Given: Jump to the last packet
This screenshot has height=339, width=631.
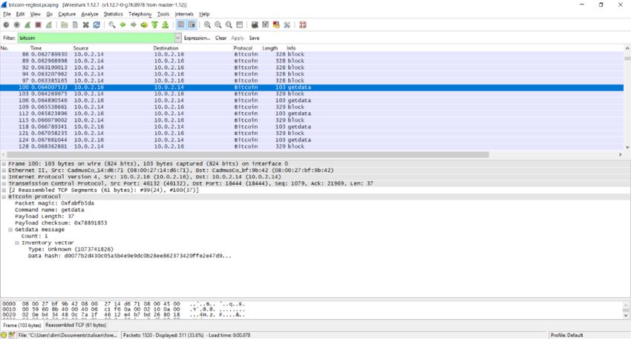Looking at the screenshot, I should (165, 25).
